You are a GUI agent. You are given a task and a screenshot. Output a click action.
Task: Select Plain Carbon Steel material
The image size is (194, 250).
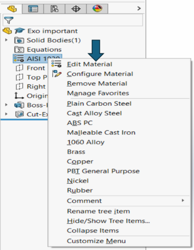coord(99,104)
